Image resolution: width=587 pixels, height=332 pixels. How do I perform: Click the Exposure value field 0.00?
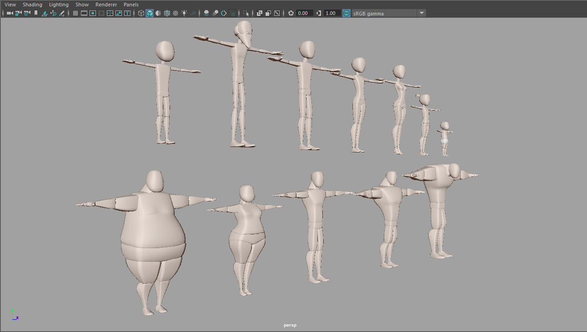pyautogui.click(x=304, y=13)
